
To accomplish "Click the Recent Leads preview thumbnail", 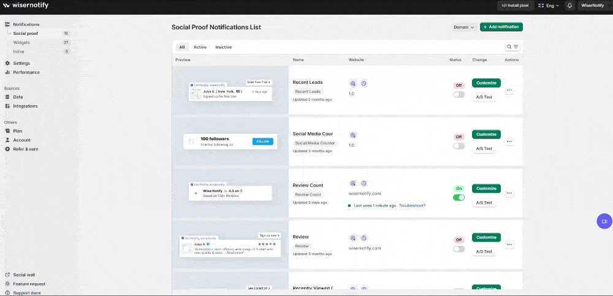I will 230,91.
